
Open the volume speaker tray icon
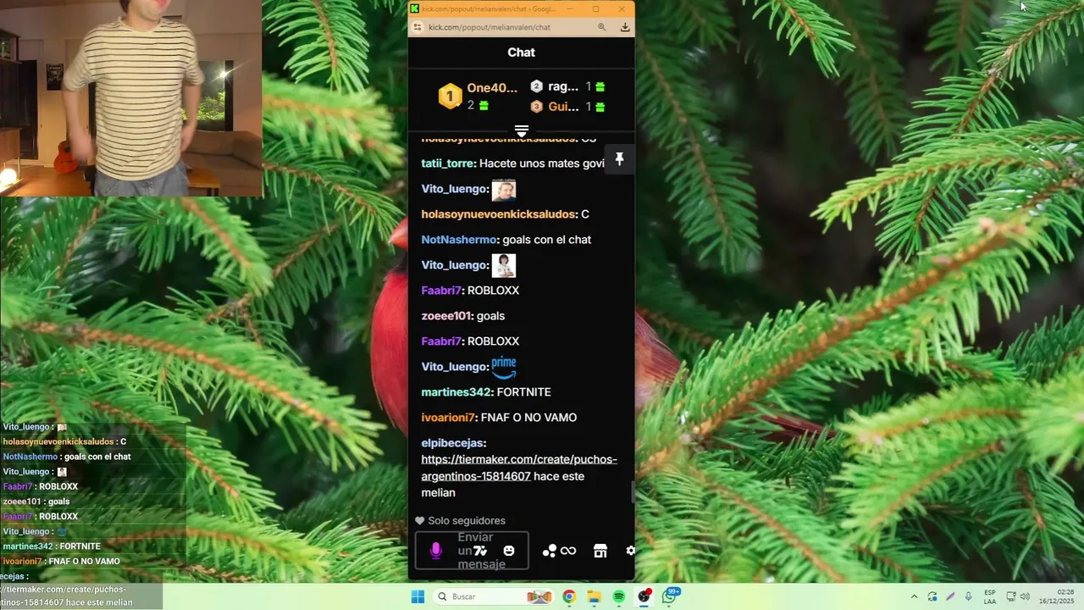point(1024,596)
